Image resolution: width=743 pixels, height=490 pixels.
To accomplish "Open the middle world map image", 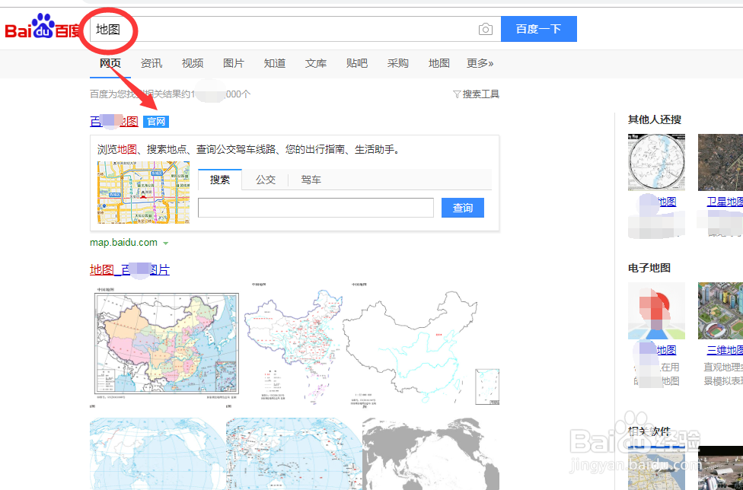I will (x=294, y=453).
